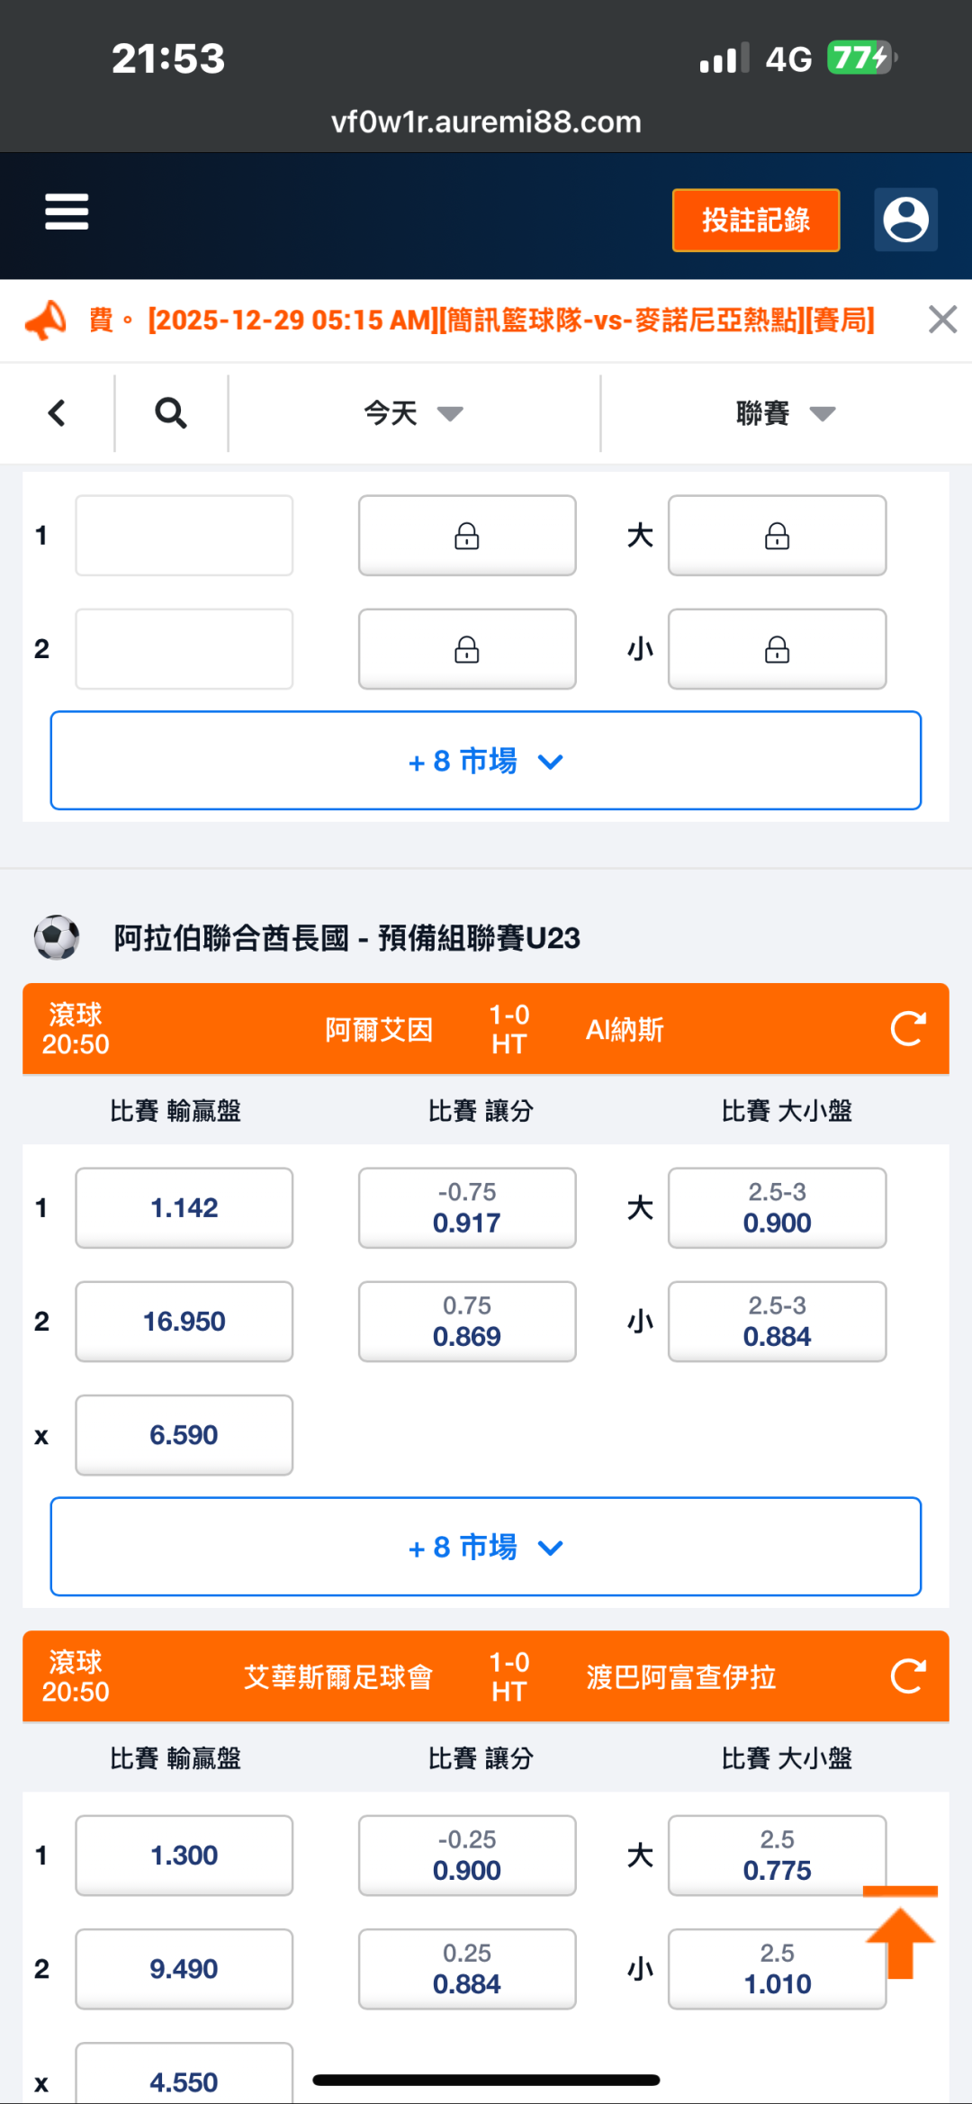Image resolution: width=972 pixels, height=2104 pixels.
Task: Open the hamburger menu
Action: pyautogui.click(x=67, y=212)
